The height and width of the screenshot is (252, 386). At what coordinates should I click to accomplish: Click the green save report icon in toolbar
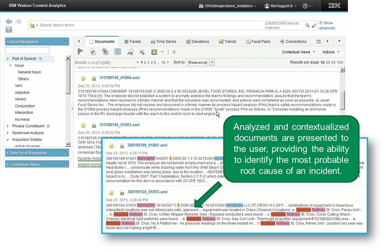click(x=154, y=52)
